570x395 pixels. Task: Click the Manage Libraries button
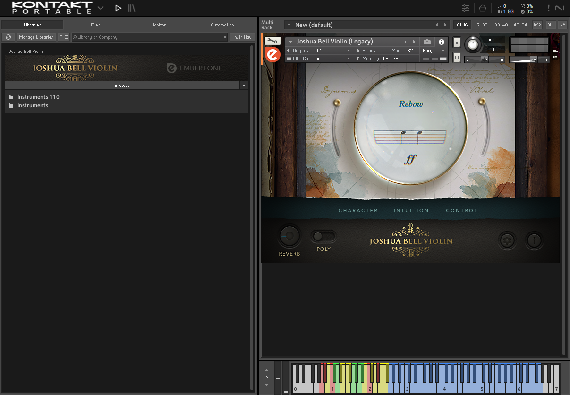click(x=36, y=37)
